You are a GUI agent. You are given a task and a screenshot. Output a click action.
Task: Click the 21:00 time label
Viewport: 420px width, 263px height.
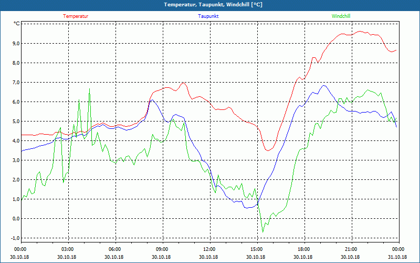(351, 249)
